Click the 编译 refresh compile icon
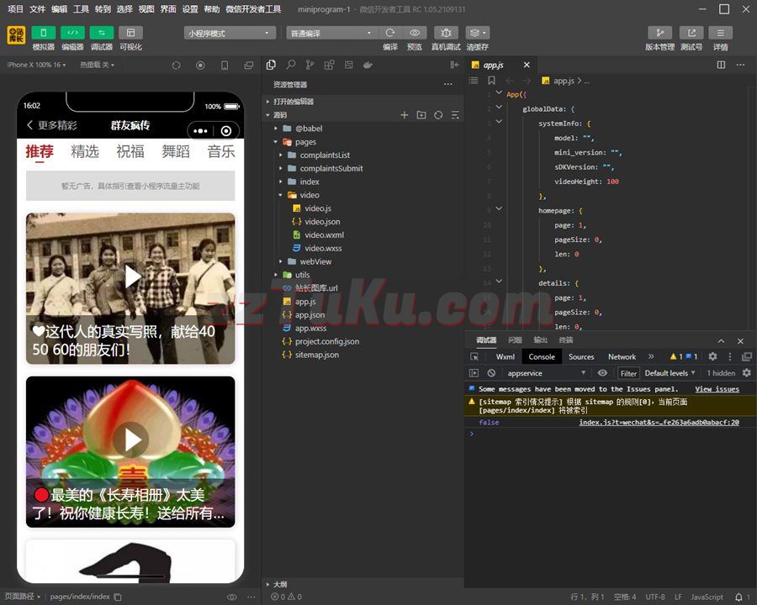The height and width of the screenshot is (605, 757). coord(390,33)
